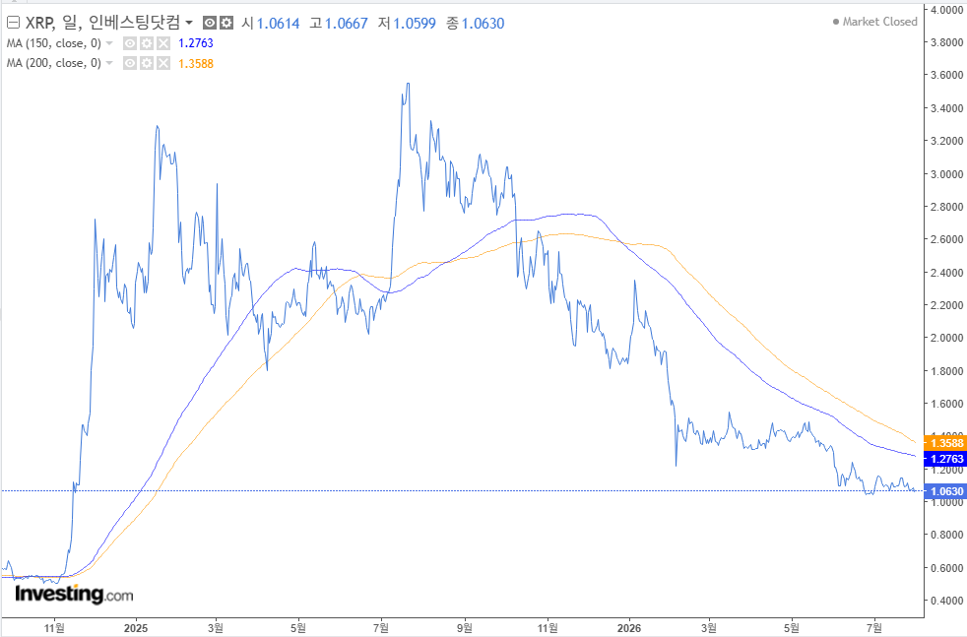Click the 1.0630 current price axis label
967x637 pixels.
pos(944,491)
